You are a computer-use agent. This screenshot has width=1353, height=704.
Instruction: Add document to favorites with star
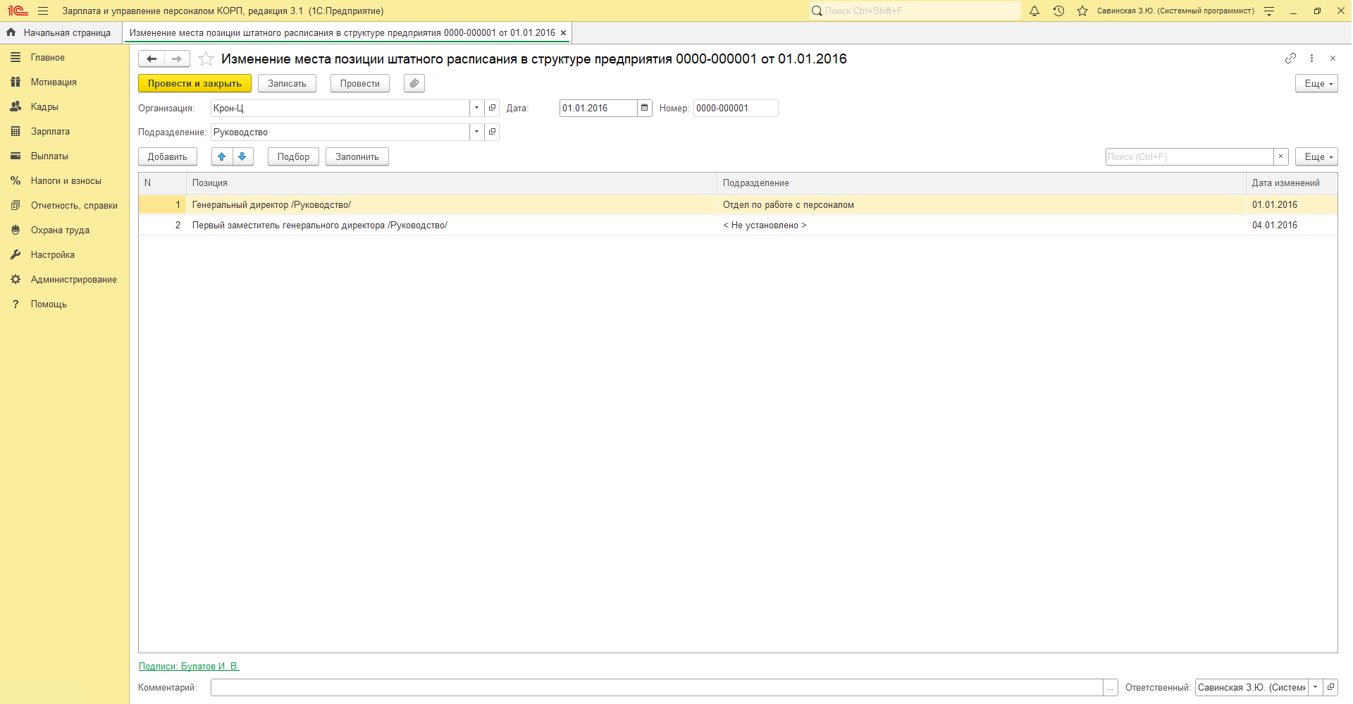(x=206, y=58)
